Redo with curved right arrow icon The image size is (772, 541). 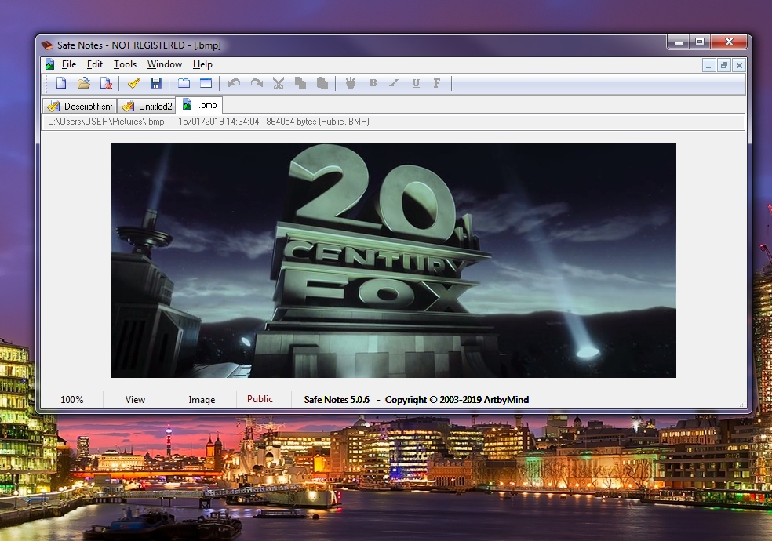click(257, 83)
